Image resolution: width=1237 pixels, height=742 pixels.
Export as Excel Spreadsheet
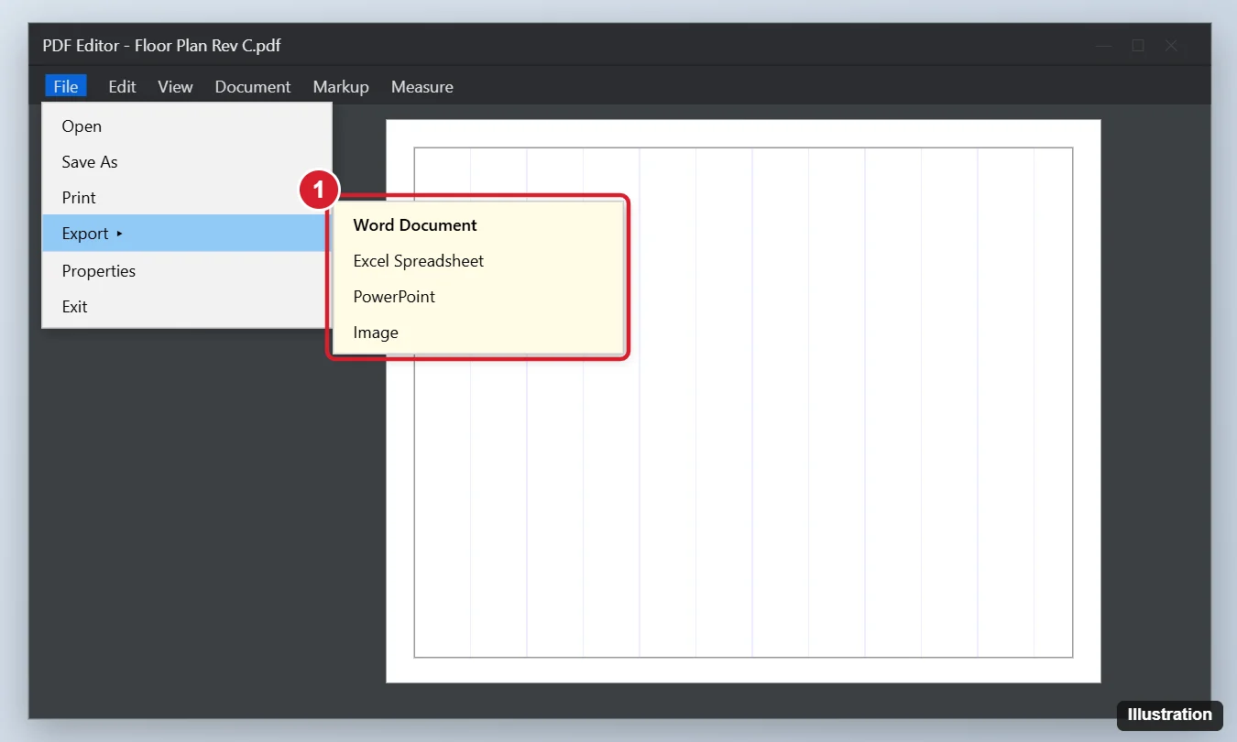(478, 261)
